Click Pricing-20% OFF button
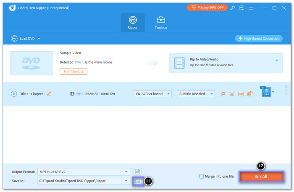The image size is (294, 192). (x=207, y=8)
